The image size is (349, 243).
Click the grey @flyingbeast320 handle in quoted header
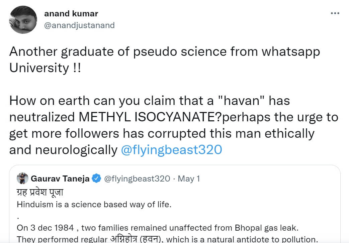tap(137, 178)
